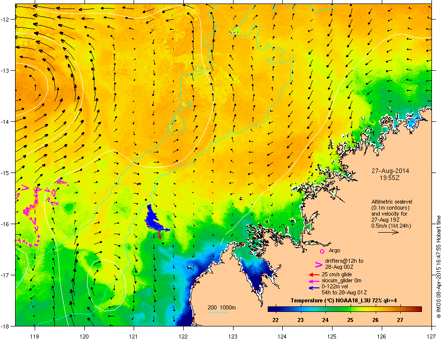Click the black 0.5m/s velocity scale arrow
442x341 pixels.
[x=388, y=232]
